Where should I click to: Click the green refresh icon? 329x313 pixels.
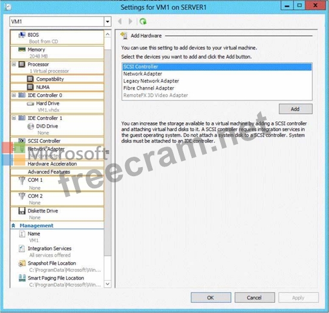pos(143,21)
